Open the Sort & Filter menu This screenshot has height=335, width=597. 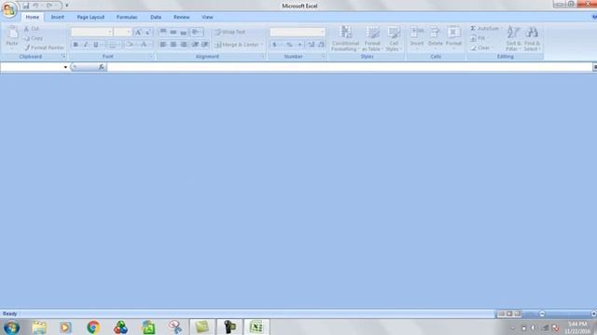(x=513, y=38)
